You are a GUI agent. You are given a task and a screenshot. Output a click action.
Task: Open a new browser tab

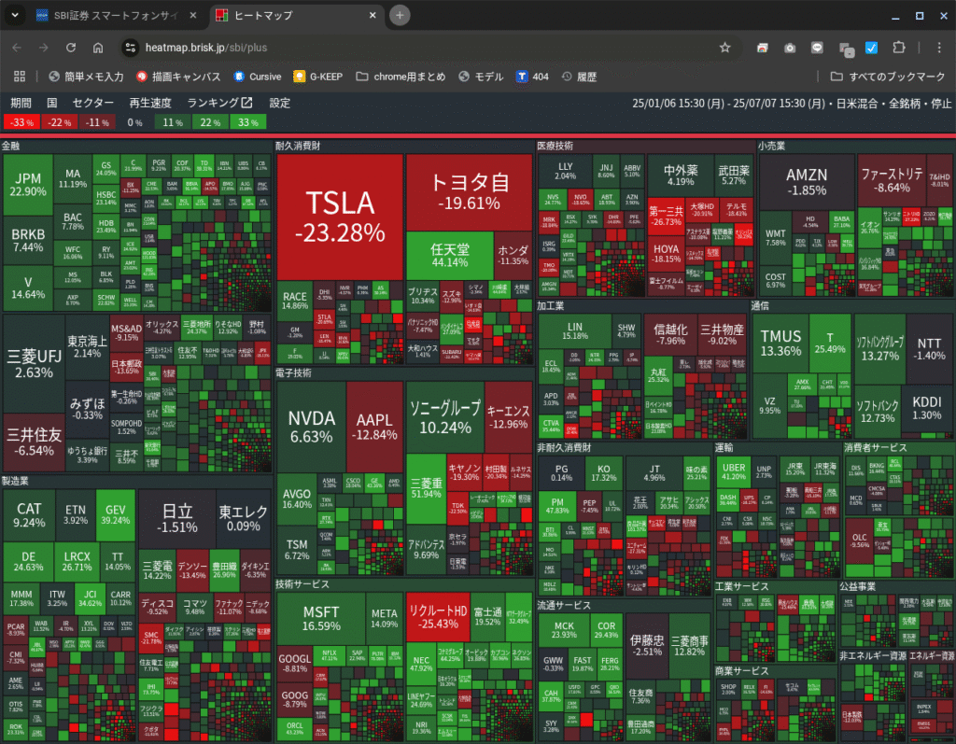point(400,15)
